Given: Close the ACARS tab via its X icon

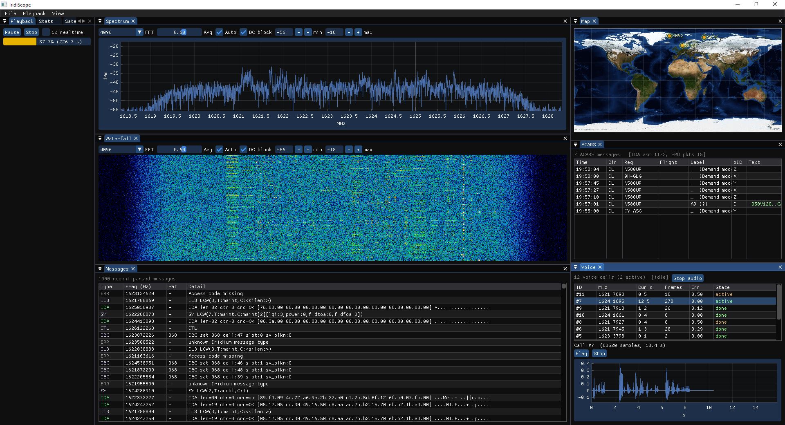Looking at the screenshot, I should pos(600,145).
